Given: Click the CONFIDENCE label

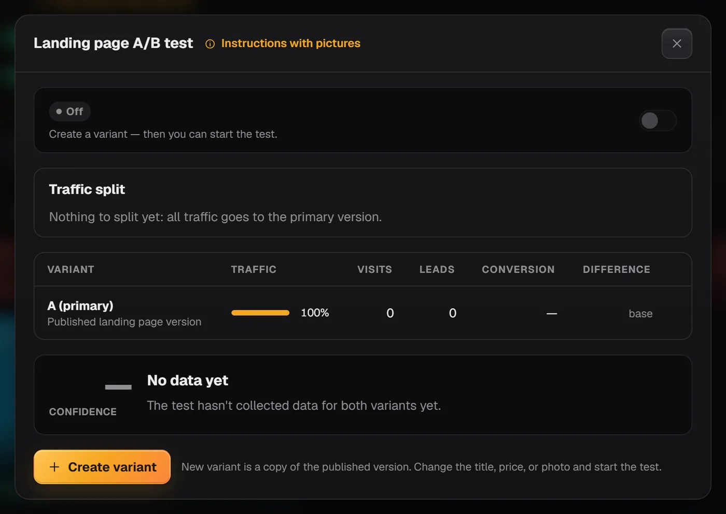Looking at the screenshot, I should (x=82, y=412).
